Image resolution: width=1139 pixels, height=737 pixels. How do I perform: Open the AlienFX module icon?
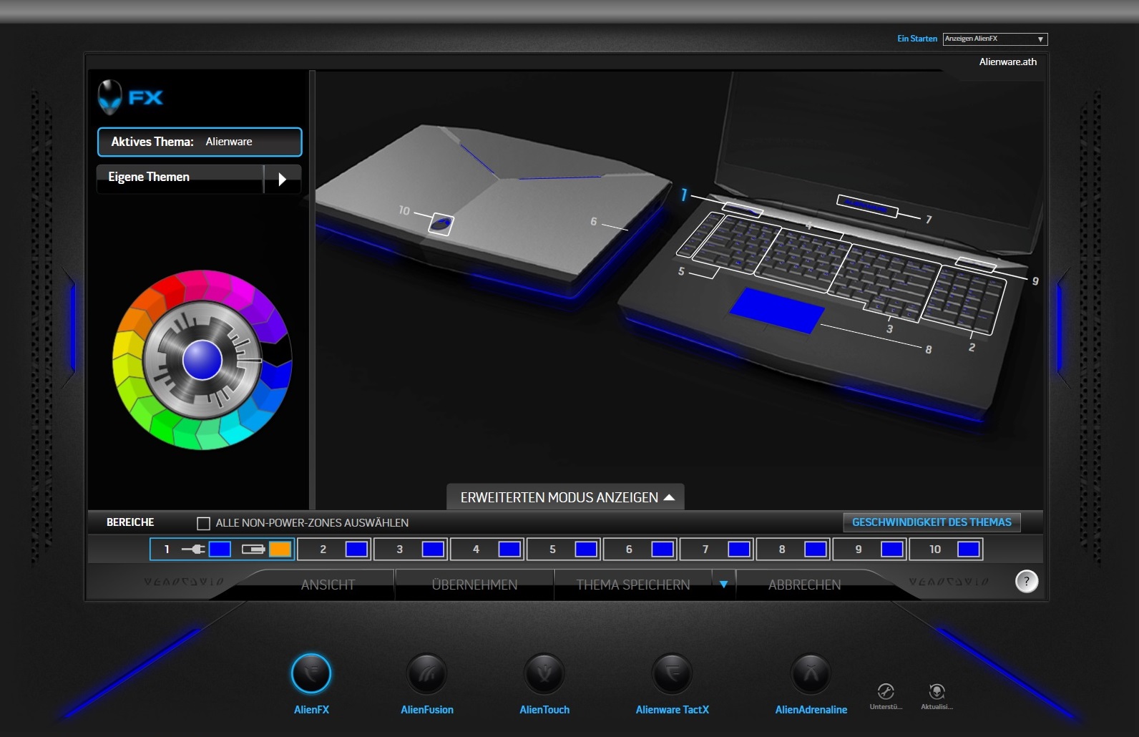tap(311, 673)
